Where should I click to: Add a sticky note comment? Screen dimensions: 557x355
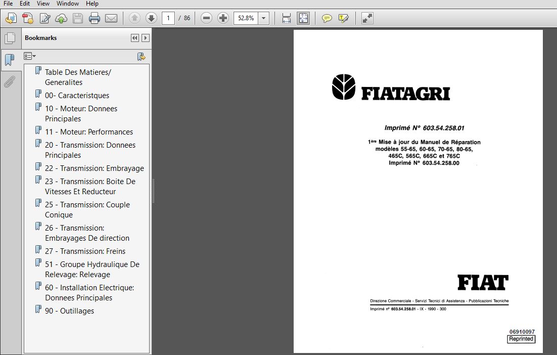(x=327, y=18)
